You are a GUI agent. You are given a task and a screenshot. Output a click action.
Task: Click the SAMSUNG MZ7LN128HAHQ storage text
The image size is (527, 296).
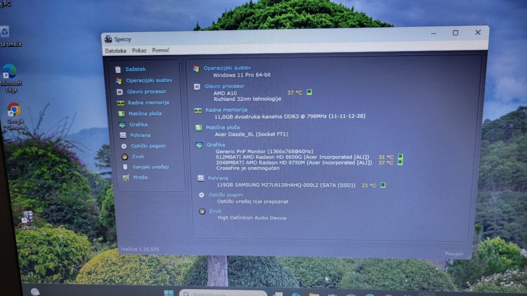pos(286,185)
